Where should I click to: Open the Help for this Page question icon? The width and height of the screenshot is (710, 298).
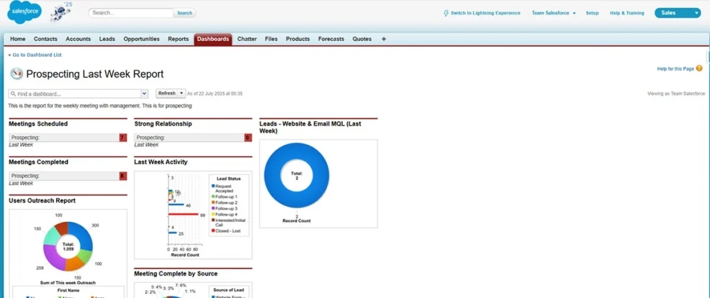pos(699,68)
